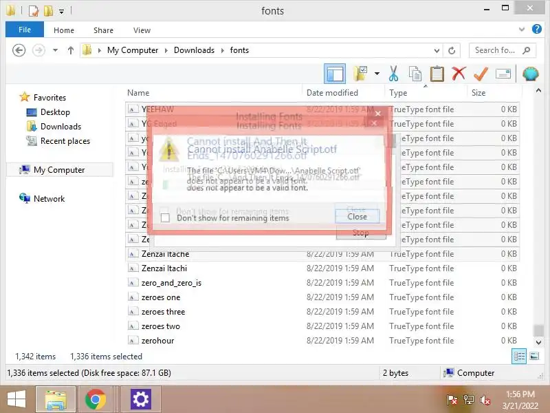Open the Share ribbon tab
This screenshot has width=550, height=413.
point(104,30)
